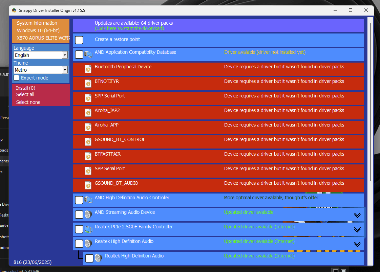This screenshot has height=272, width=380.
Task: Tick the checkbox for Realtek High Definition Audio
Action: point(79,244)
